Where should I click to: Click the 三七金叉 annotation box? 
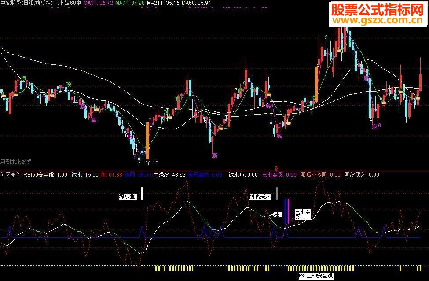[x=303, y=214]
